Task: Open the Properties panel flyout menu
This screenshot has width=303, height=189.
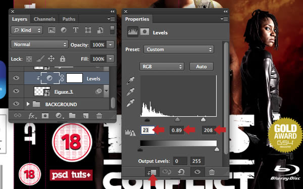Action: (224, 19)
